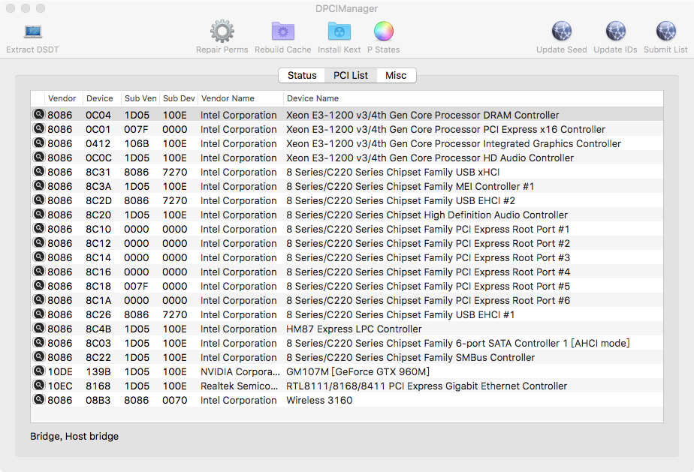
Task: Click device ID cell '8C4B'
Action: 98,329
